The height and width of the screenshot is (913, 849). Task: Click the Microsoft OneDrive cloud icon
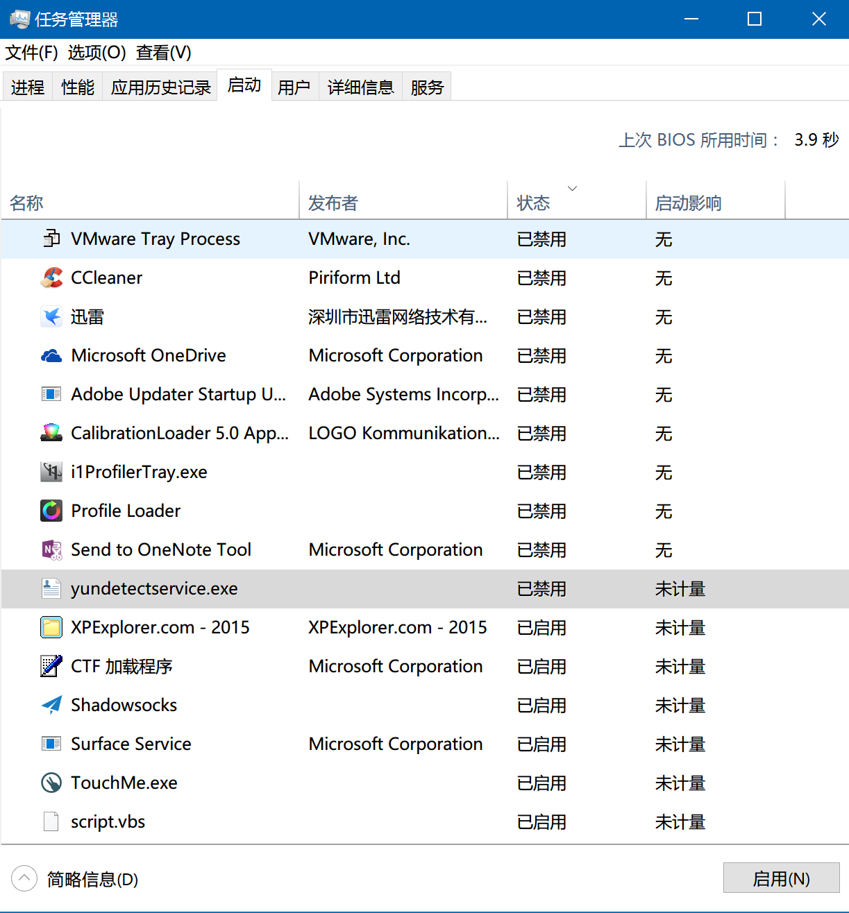click(x=51, y=356)
